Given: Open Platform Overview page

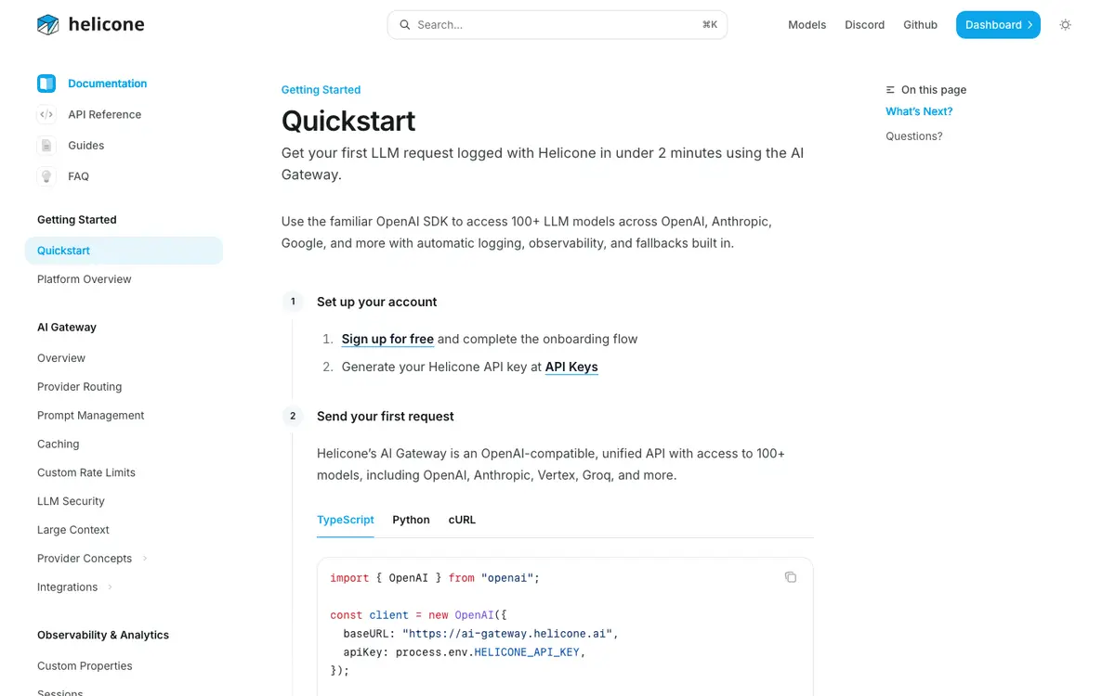Looking at the screenshot, I should [85, 279].
